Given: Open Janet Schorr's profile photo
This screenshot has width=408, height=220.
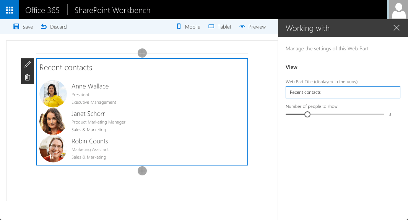Looking at the screenshot, I should 52,121.
